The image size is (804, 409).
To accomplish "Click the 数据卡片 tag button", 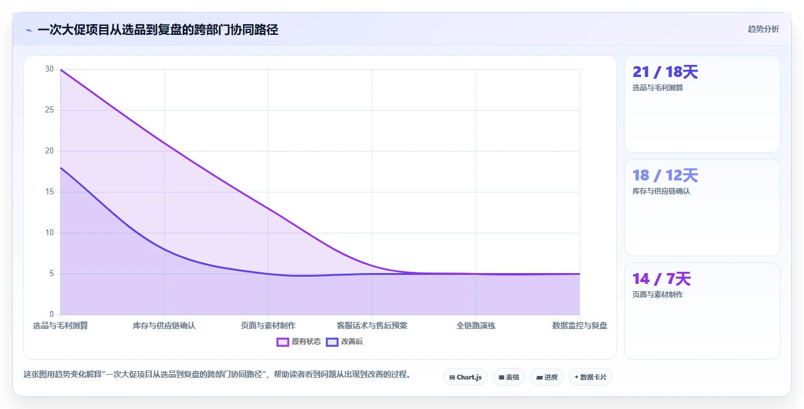I will pyautogui.click(x=590, y=377).
